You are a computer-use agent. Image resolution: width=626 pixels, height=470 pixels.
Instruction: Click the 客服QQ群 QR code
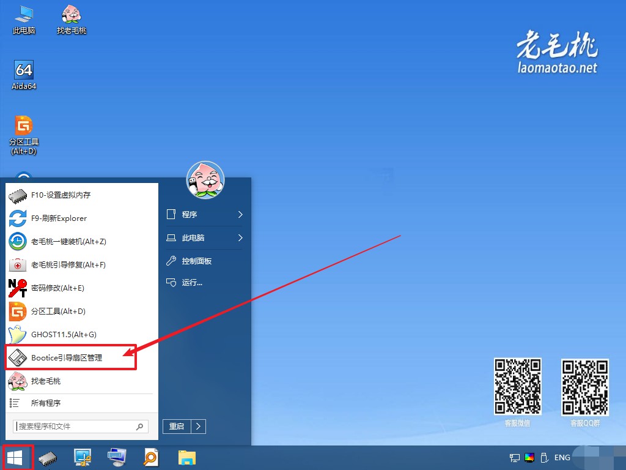(585, 387)
